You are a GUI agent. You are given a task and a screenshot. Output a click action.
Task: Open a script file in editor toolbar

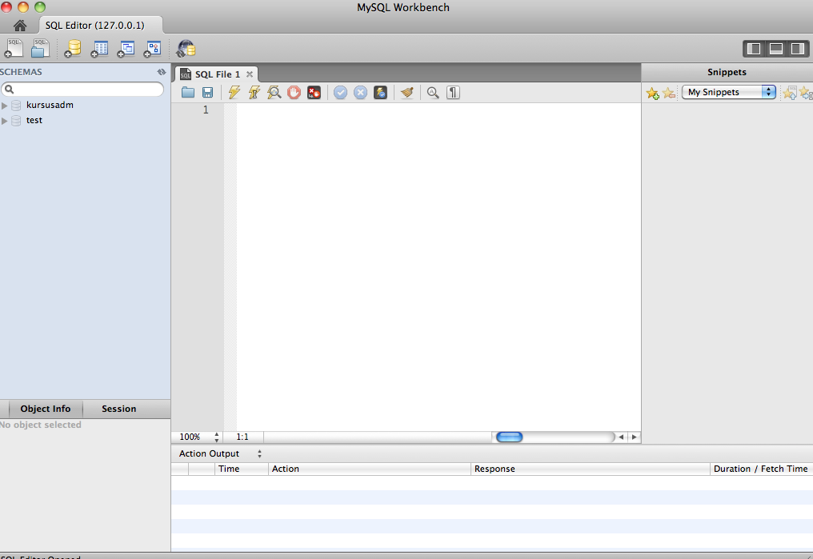[188, 93]
